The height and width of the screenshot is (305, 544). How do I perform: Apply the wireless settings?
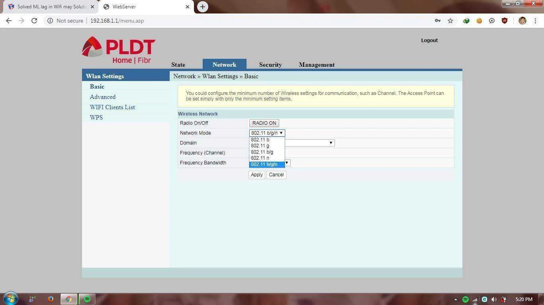(257, 175)
